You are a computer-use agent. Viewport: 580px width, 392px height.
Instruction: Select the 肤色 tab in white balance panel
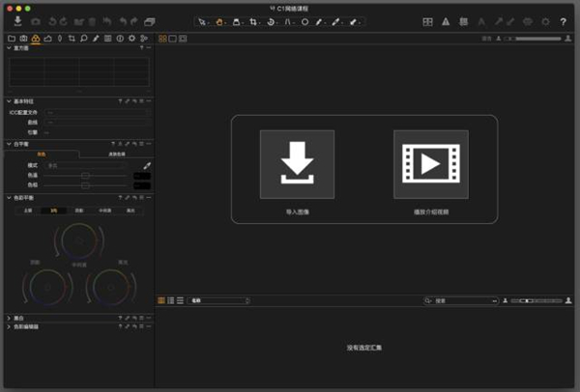click(x=114, y=154)
